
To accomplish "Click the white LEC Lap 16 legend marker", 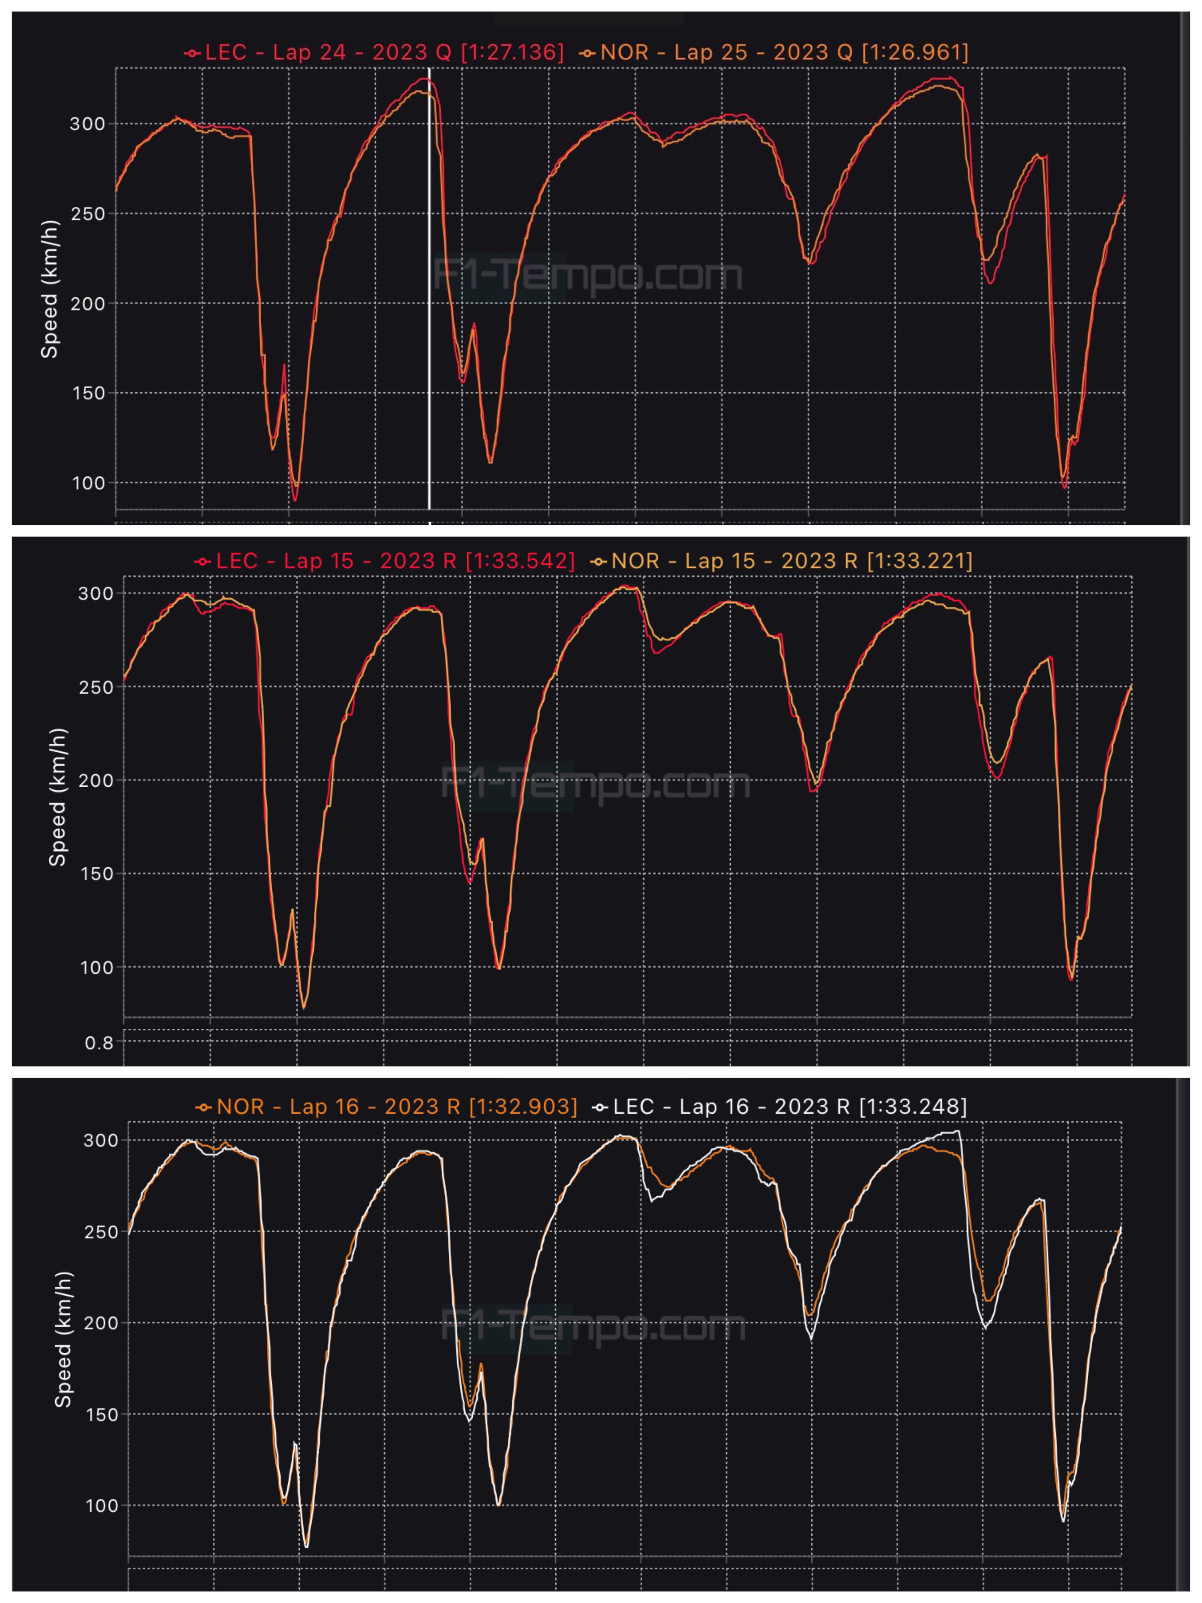I will (600, 1107).
